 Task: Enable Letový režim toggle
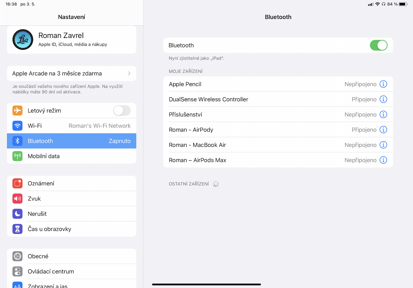(x=122, y=111)
